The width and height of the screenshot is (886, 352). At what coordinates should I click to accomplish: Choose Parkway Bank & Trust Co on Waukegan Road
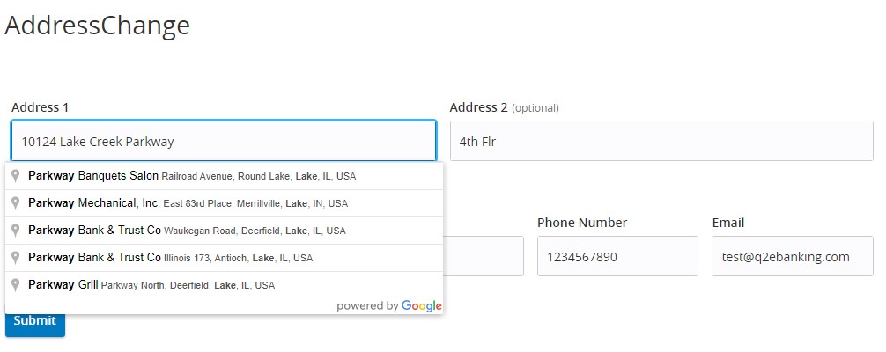pyautogui.click(x=225, y=231)
